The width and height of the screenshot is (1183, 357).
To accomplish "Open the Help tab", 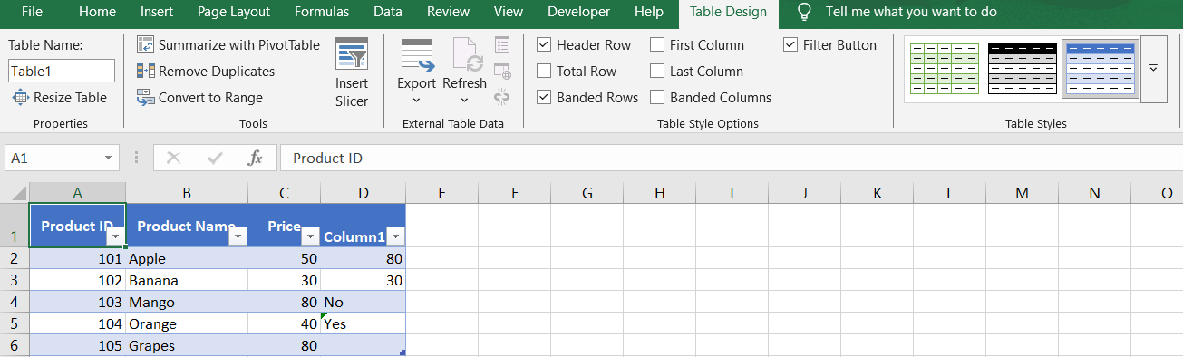I will click(x=649, y=12).
